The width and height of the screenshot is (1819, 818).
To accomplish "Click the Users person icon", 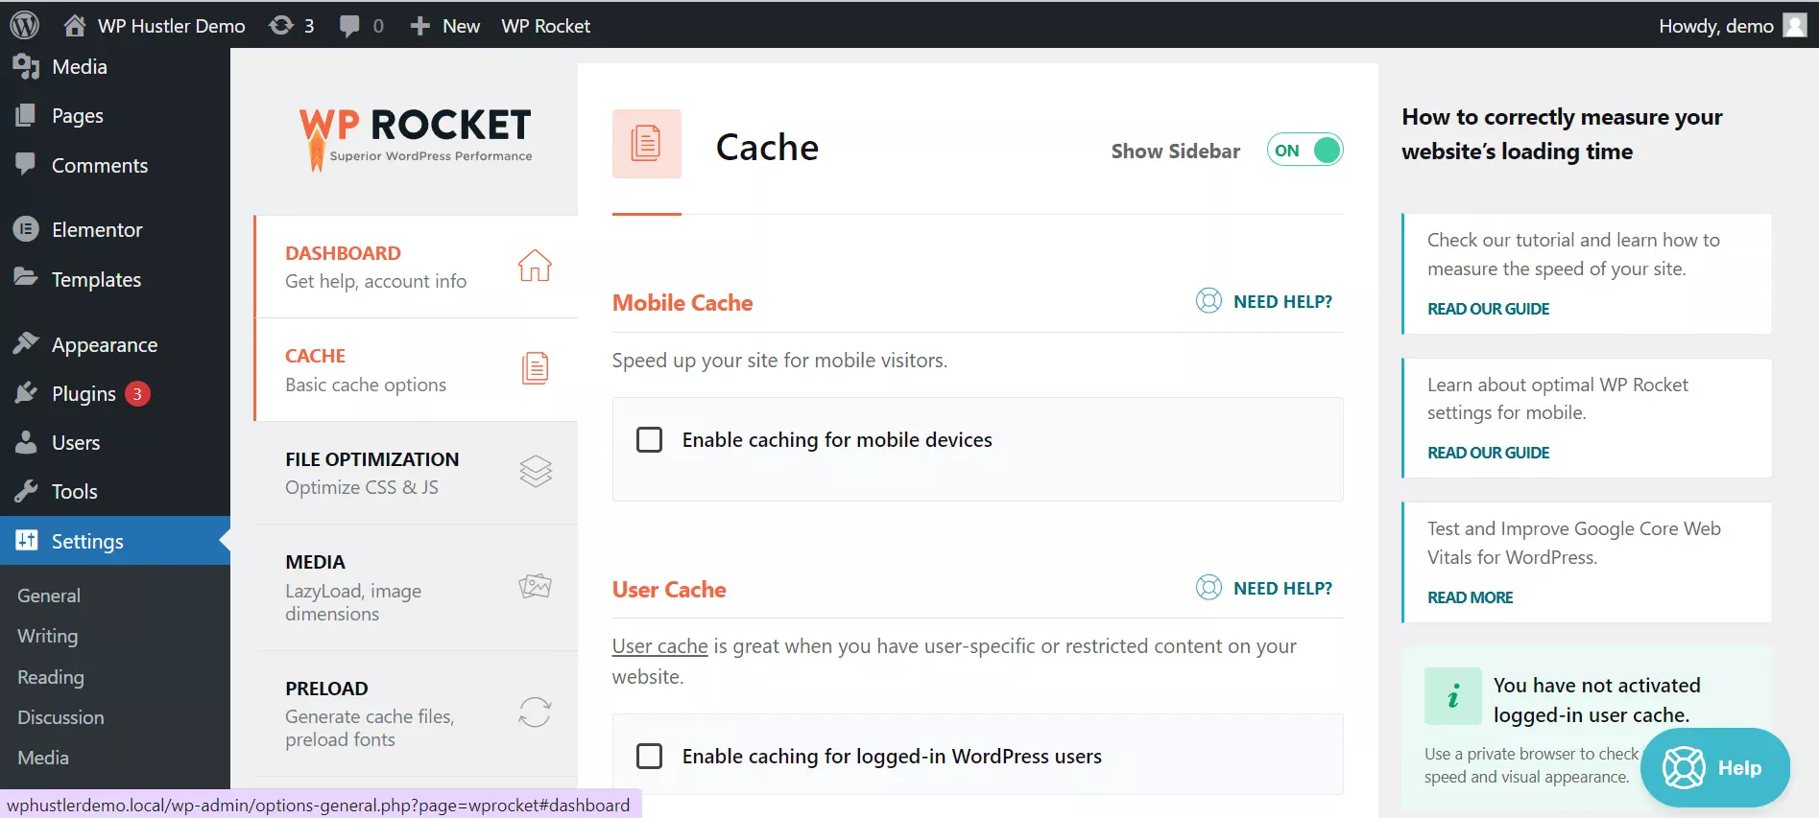I will coord(26,442).
